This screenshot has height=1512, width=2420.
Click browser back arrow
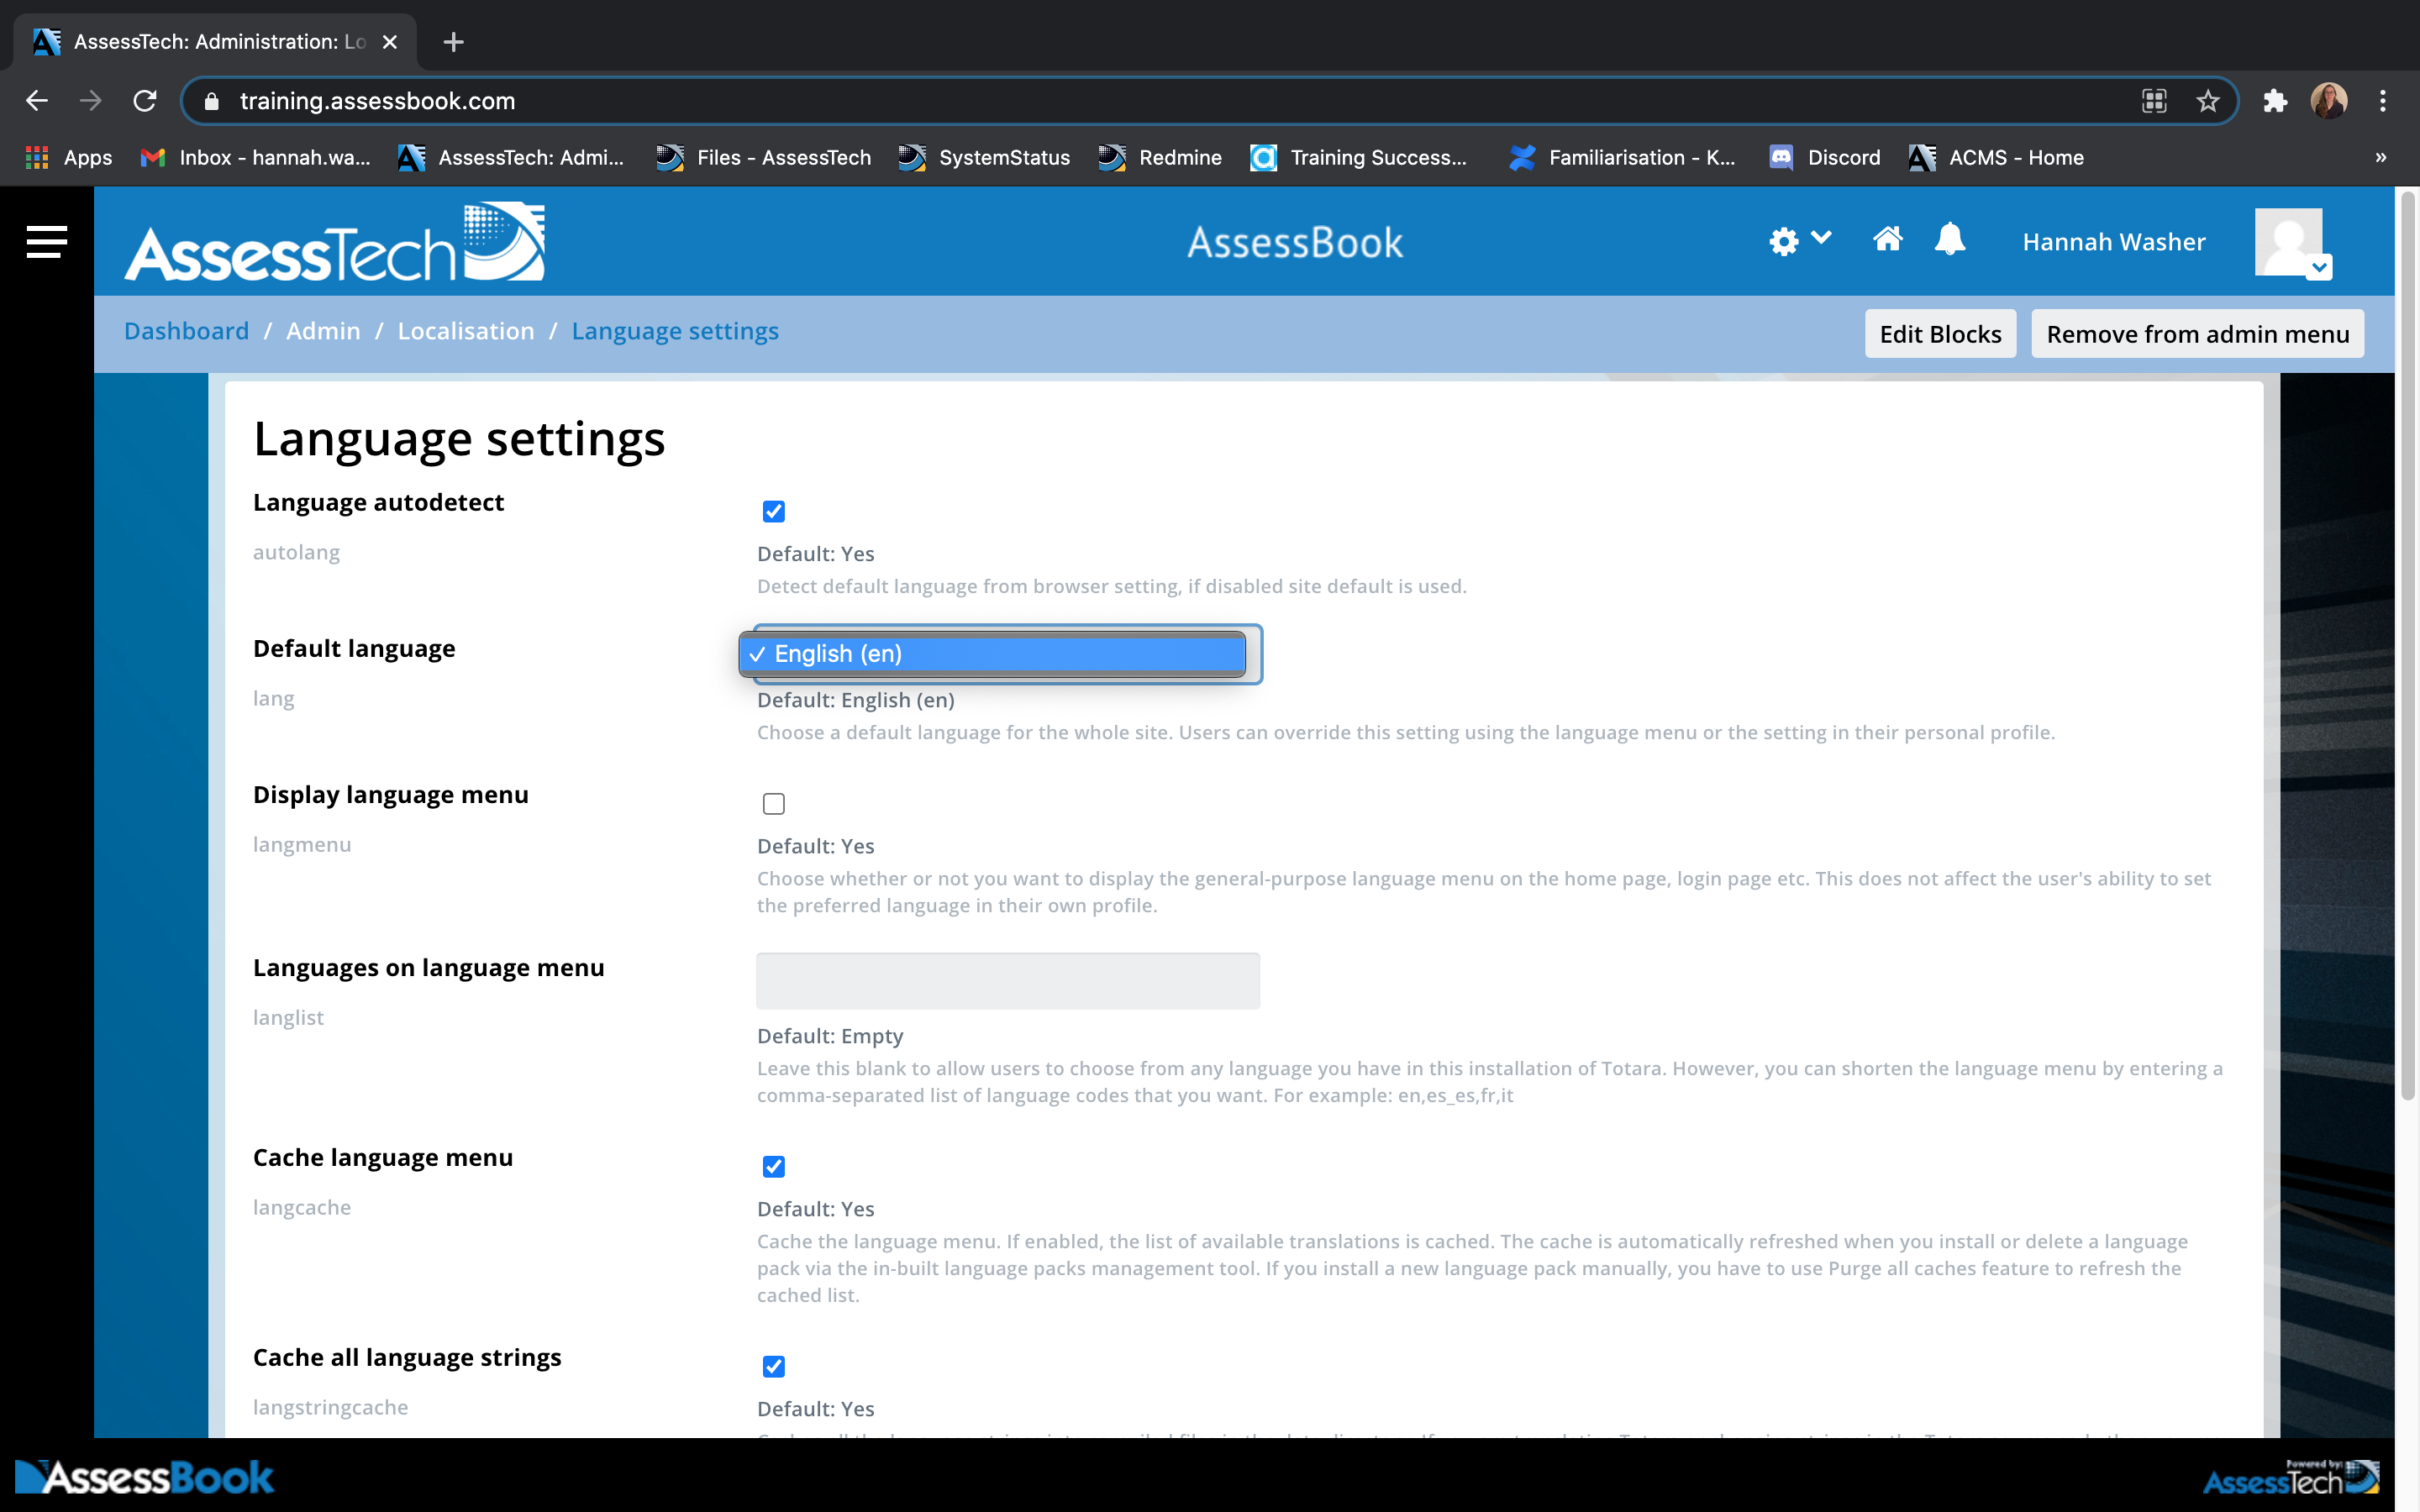37,101
